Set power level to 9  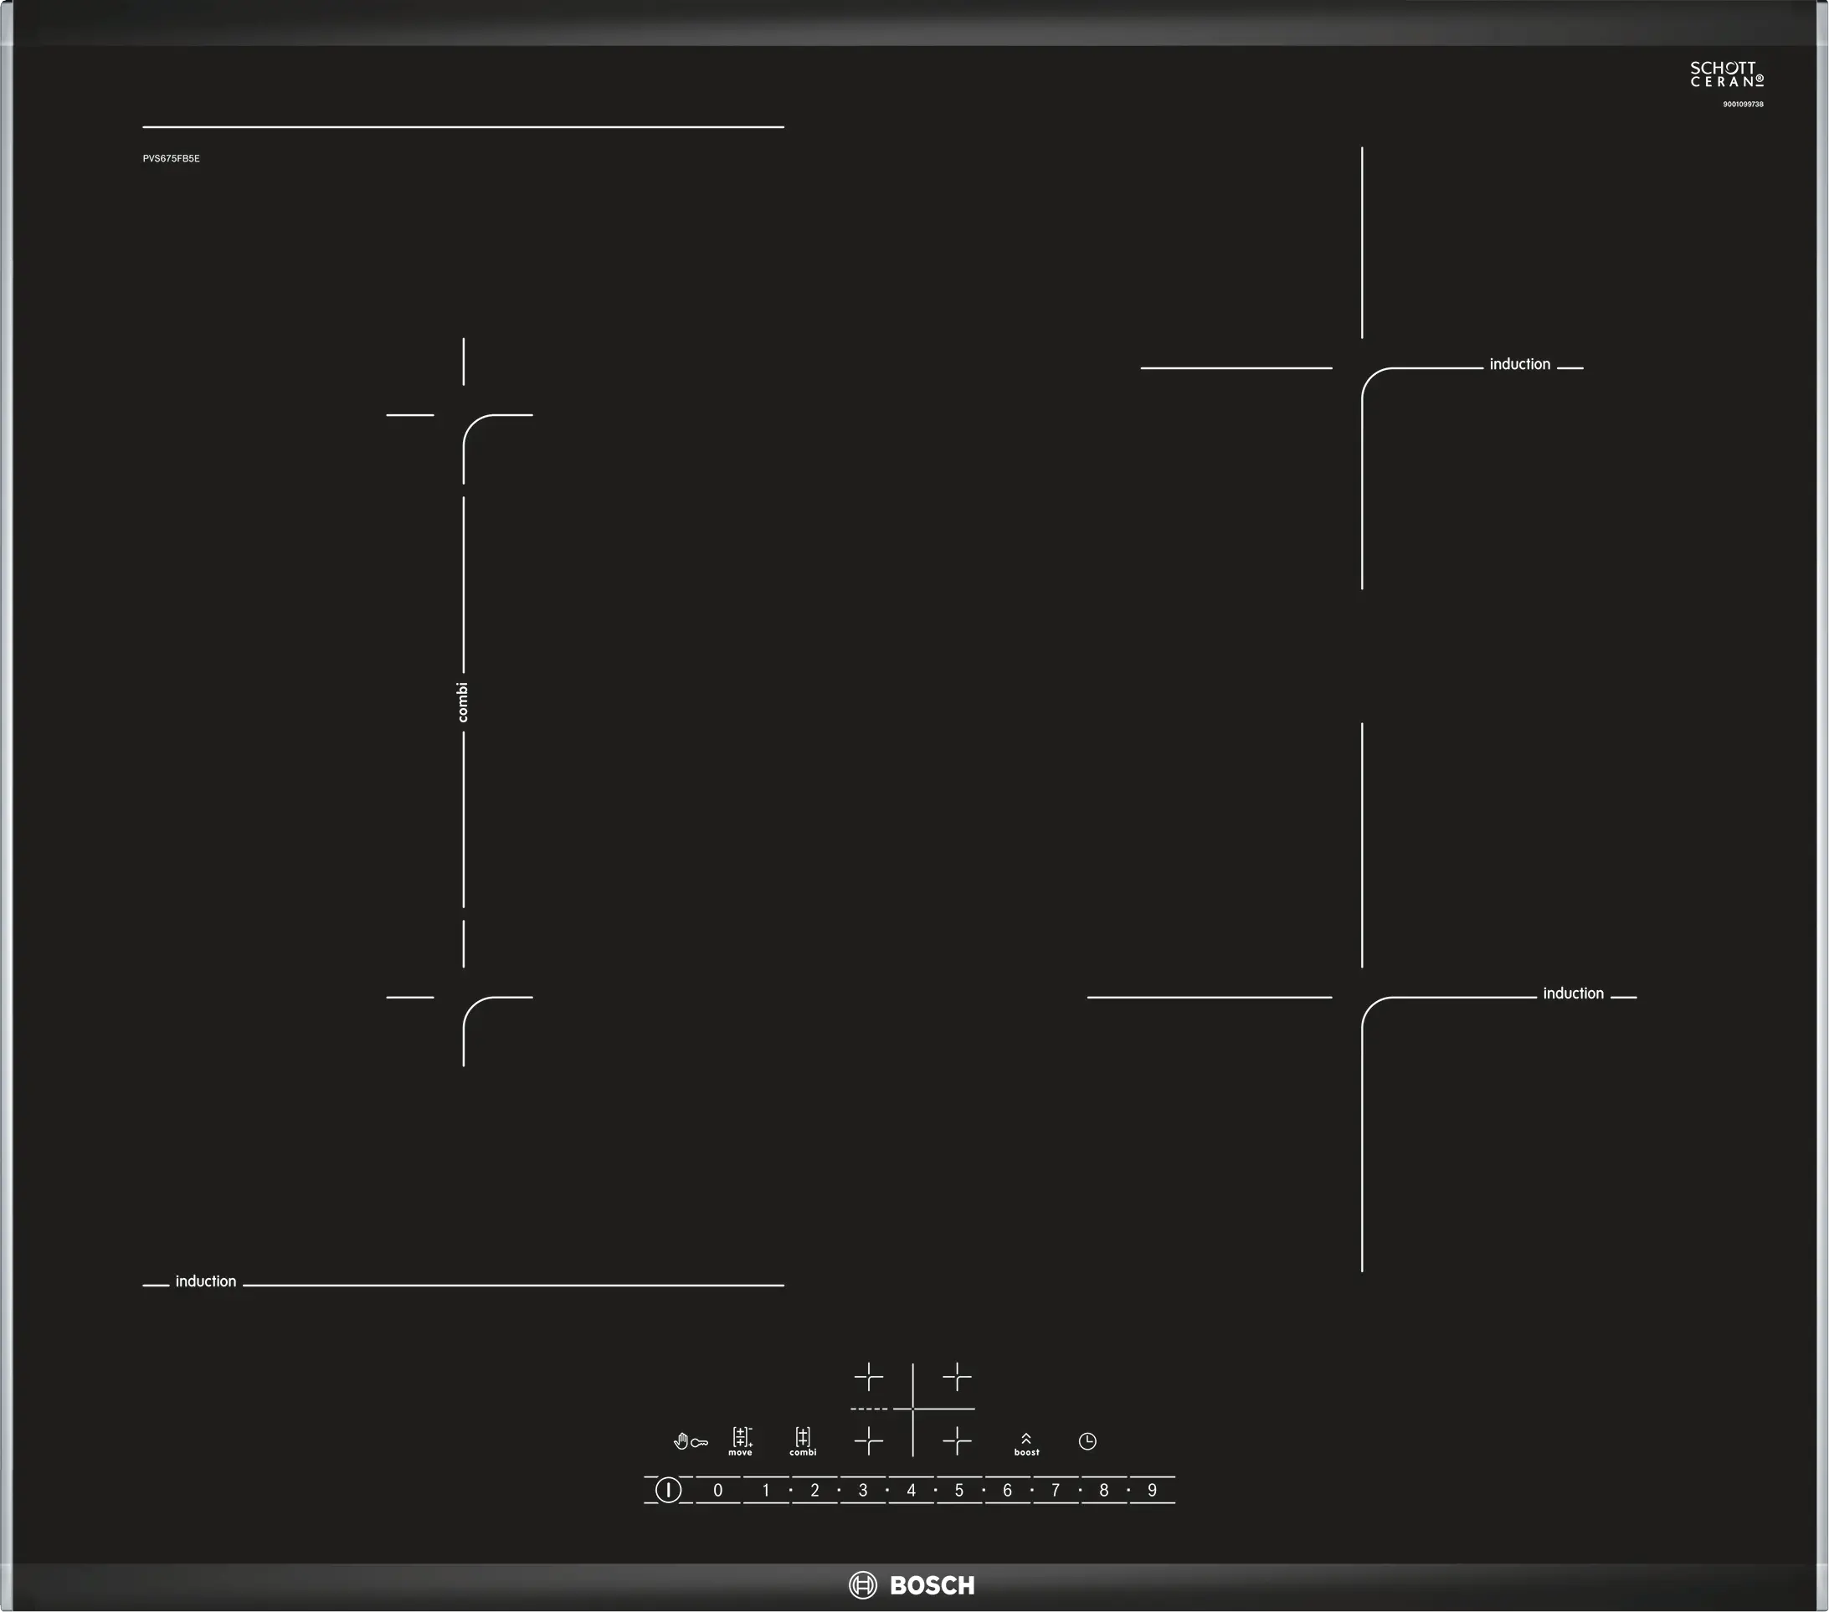pyautogui.click(x=1153, y=1491)
